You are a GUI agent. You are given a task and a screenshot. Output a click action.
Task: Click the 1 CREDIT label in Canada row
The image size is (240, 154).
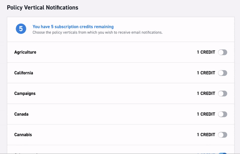tap(206, 114)
